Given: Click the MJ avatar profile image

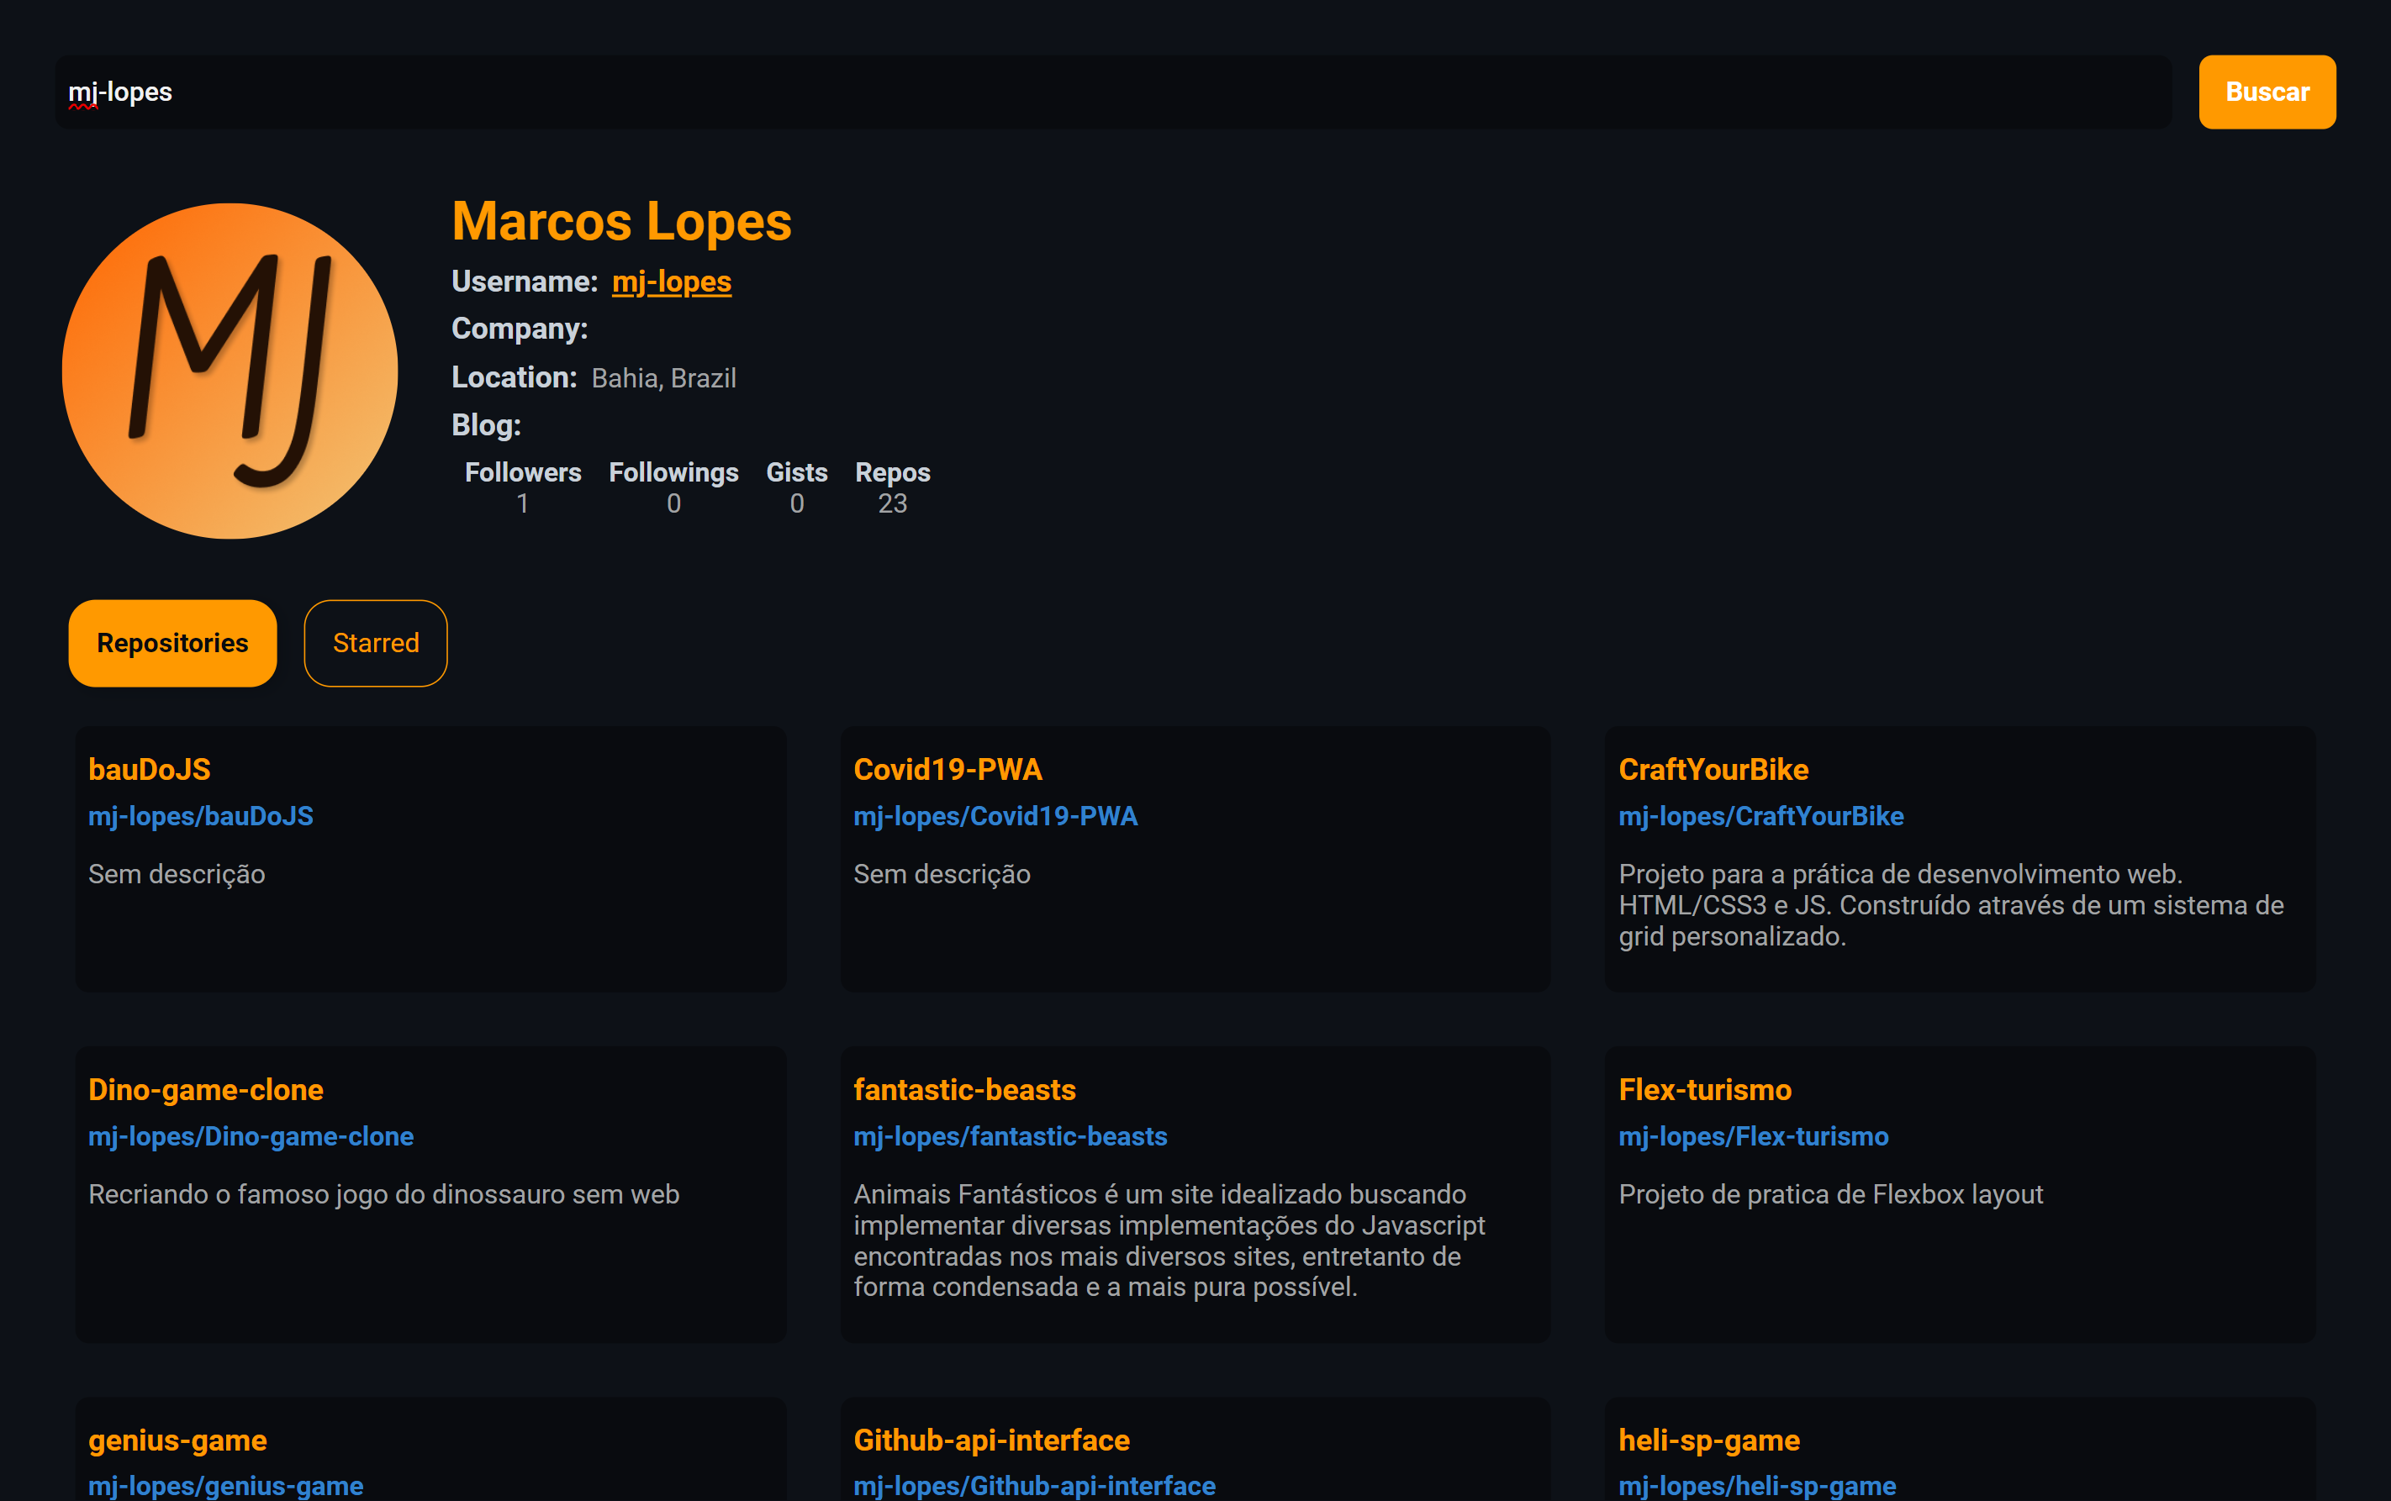Looking at the screenshot, I should click(x=230, y=371).
